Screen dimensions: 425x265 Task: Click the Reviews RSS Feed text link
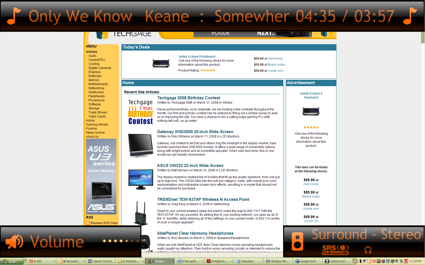(104, 223)
